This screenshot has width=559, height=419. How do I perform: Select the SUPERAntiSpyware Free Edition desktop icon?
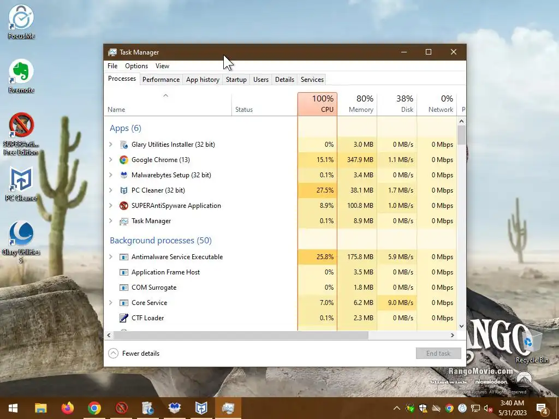pyautogui.click(x=21, y=134)
